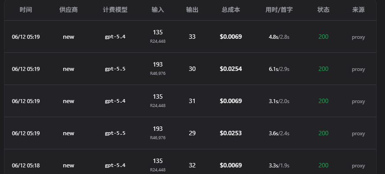Viewport: 385px width, 174px height.
Task: Select the 3.1s/2.0s timing value
Action: pyautogui.click(x=279, y=101)
